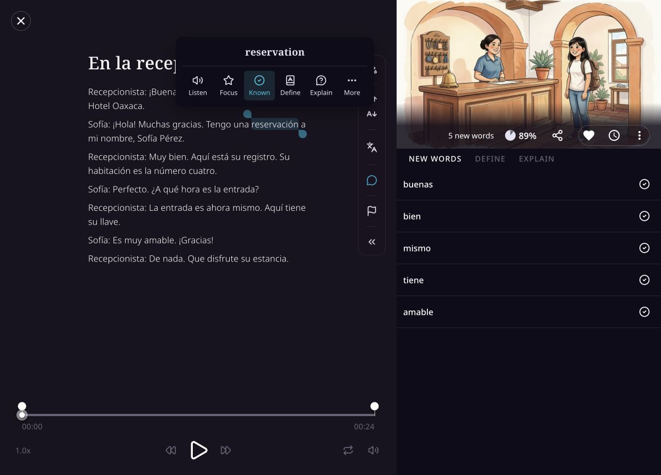Mark buenas as known
The width and height of the screenshot is (661, 475).
point(644,184)
